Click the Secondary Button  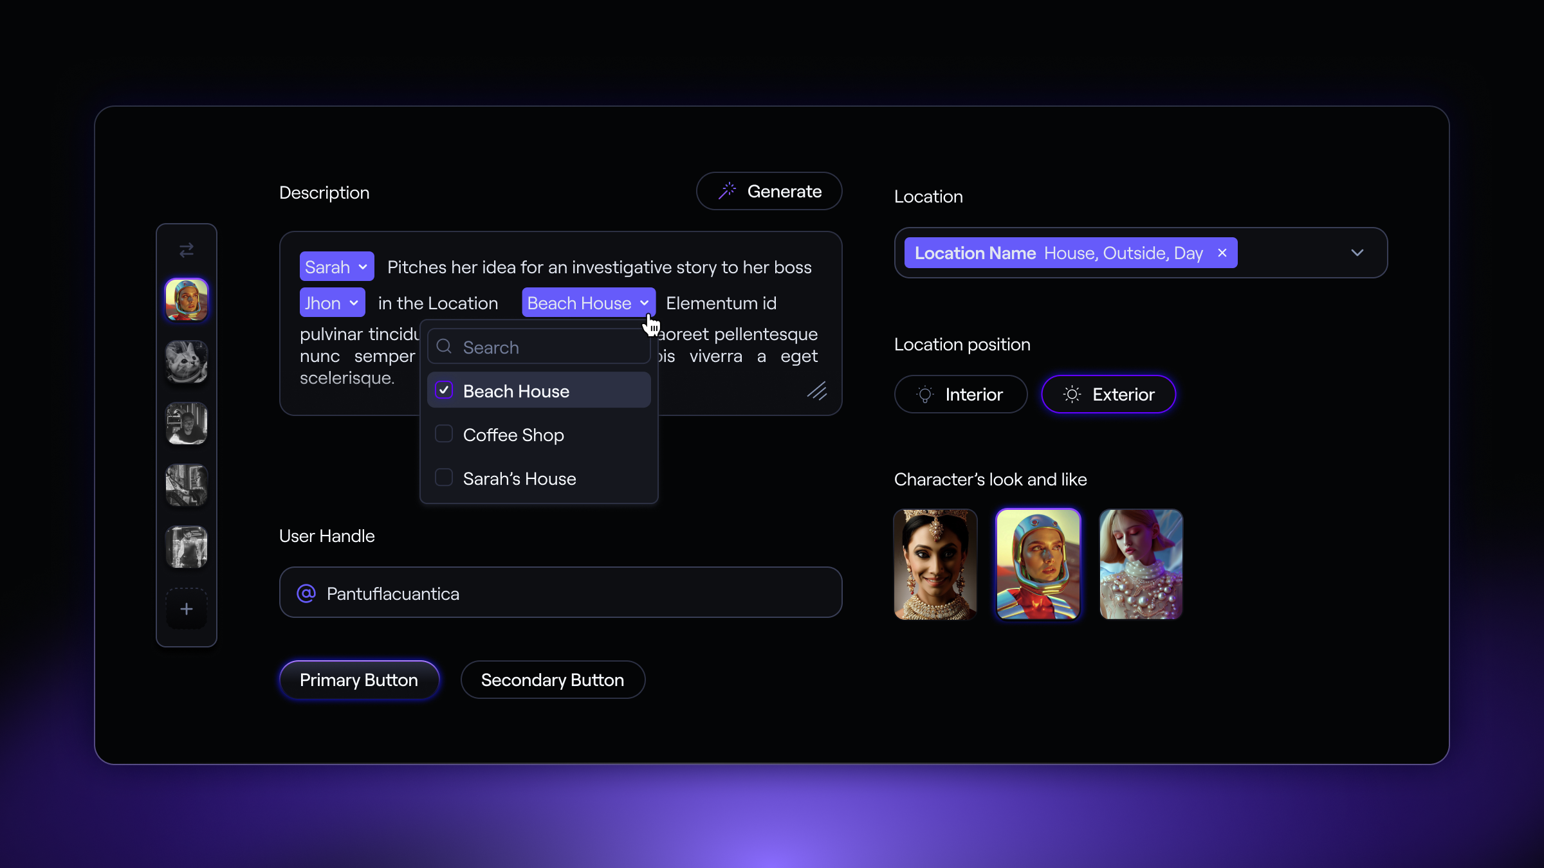click(x=552, y=680)
